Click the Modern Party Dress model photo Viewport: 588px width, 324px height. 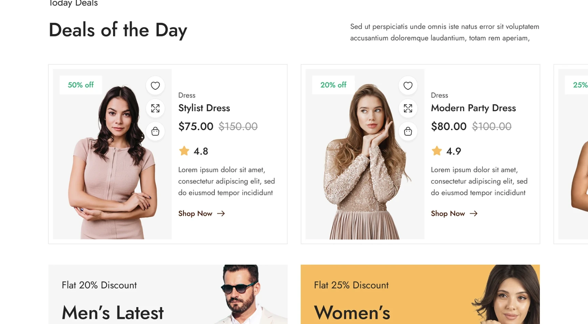[365, 164]
